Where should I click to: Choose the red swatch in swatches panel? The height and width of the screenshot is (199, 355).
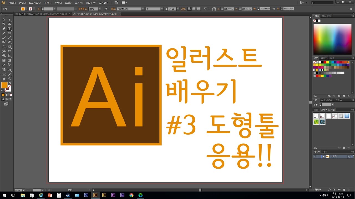tap(325, 62)
